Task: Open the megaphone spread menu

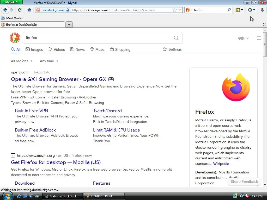Action: [x=243, y=38]
